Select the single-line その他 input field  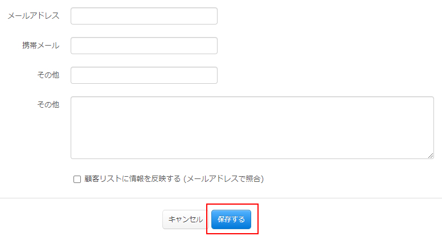pyautogui.click(x=144, y=75)
